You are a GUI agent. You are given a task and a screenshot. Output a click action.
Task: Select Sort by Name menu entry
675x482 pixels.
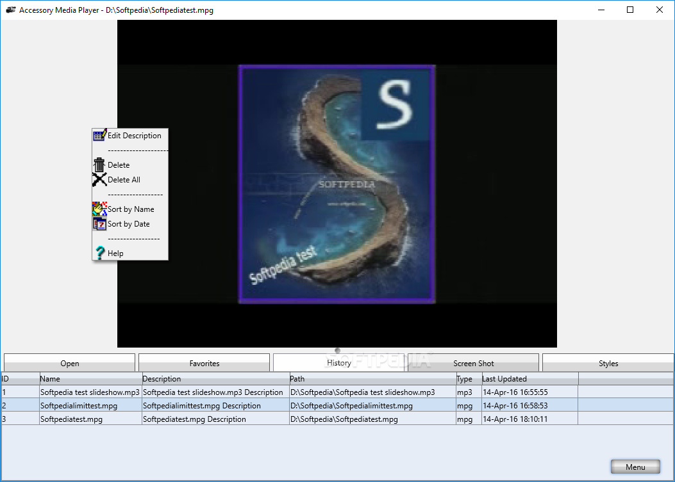point(131,209)
